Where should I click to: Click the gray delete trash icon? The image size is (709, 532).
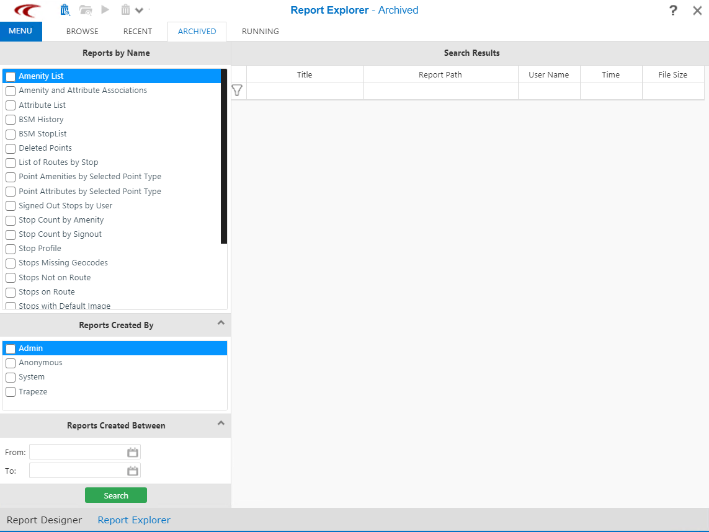125,10
